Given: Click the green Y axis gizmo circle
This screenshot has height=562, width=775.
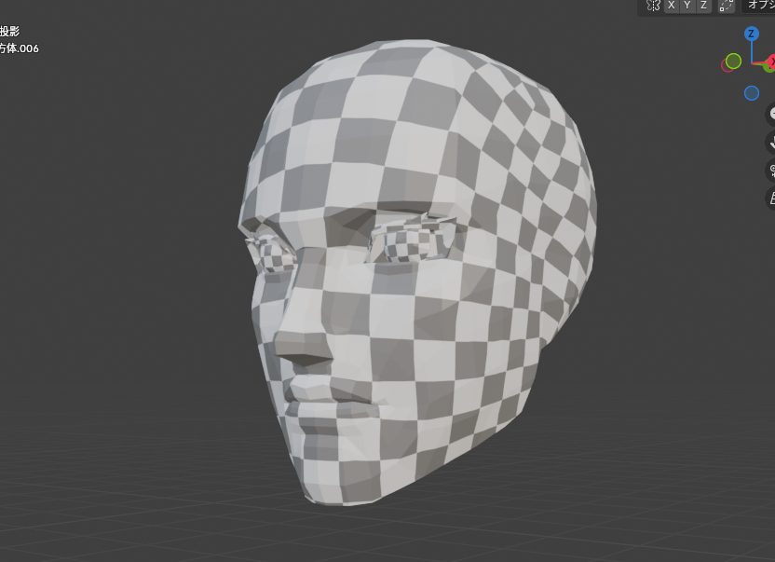Looking at the screenshot, I should (x=733, y=62).
